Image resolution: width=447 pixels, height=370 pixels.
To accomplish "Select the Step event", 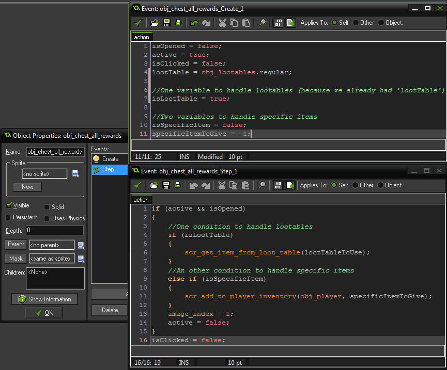I will click(x=110, y=169).
